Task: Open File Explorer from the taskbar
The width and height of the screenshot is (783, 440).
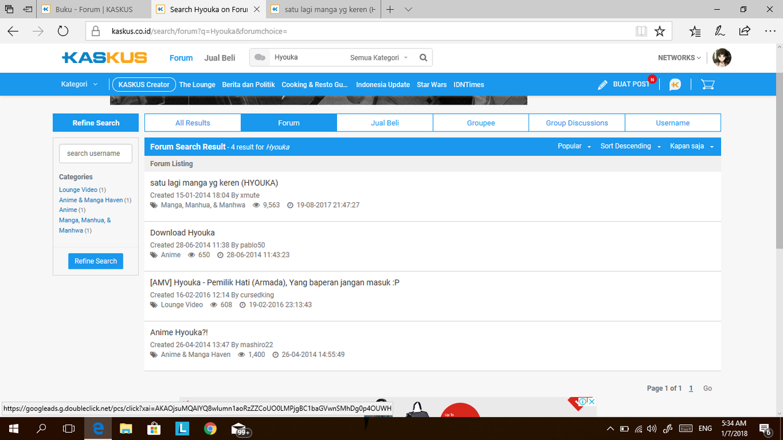Action: click(125, 429)
